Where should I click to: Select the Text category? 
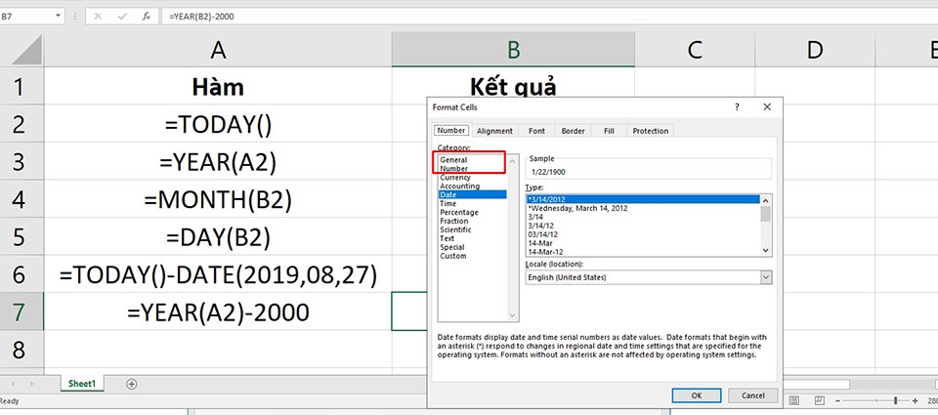[448, 238]
